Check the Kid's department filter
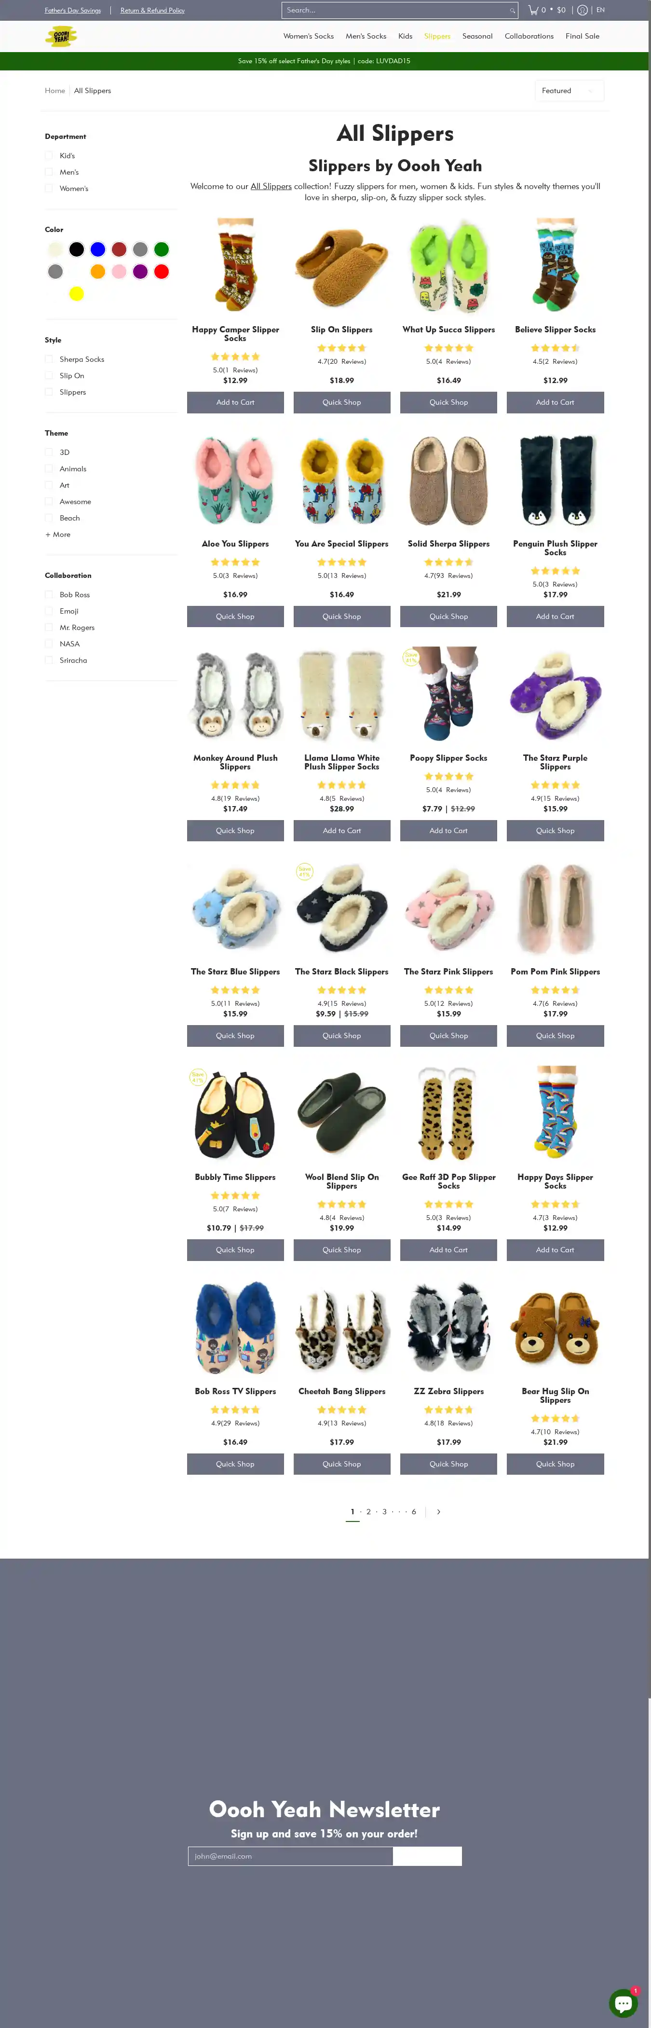Screen dimensions: 651x2028 point(49,156)
